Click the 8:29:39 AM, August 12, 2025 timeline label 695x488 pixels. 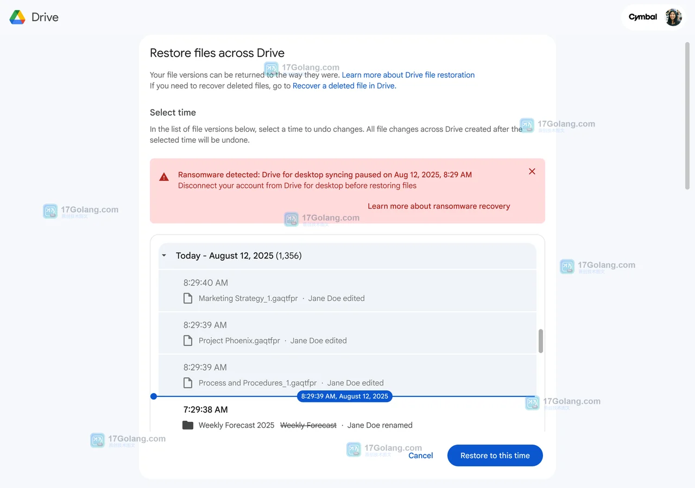pyautogui.click(x=345, y=396)
